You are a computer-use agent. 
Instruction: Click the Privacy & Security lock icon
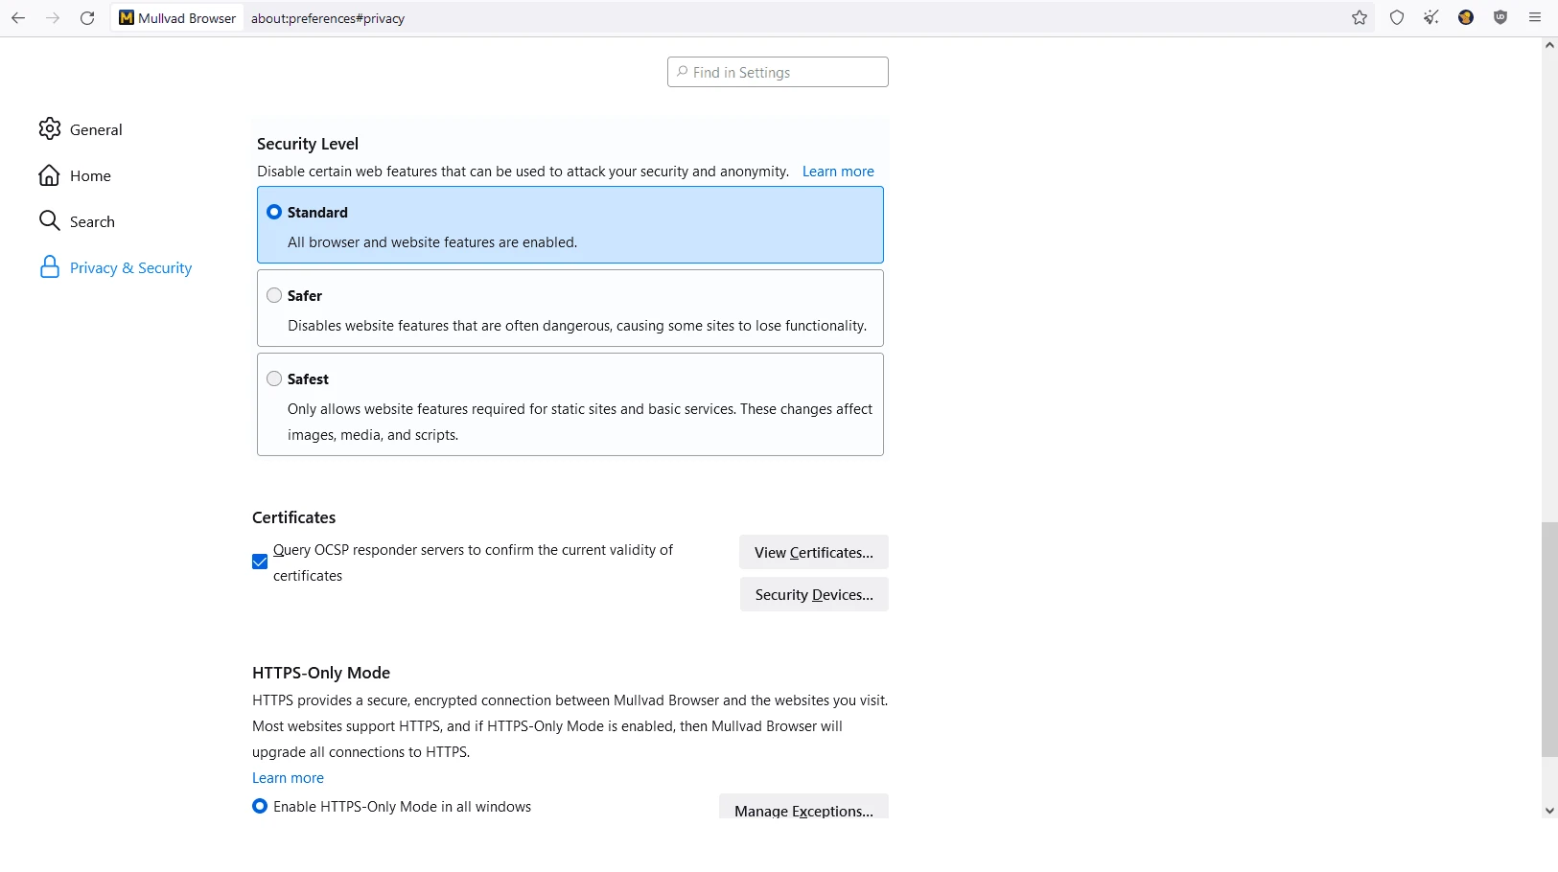[50, 267]
